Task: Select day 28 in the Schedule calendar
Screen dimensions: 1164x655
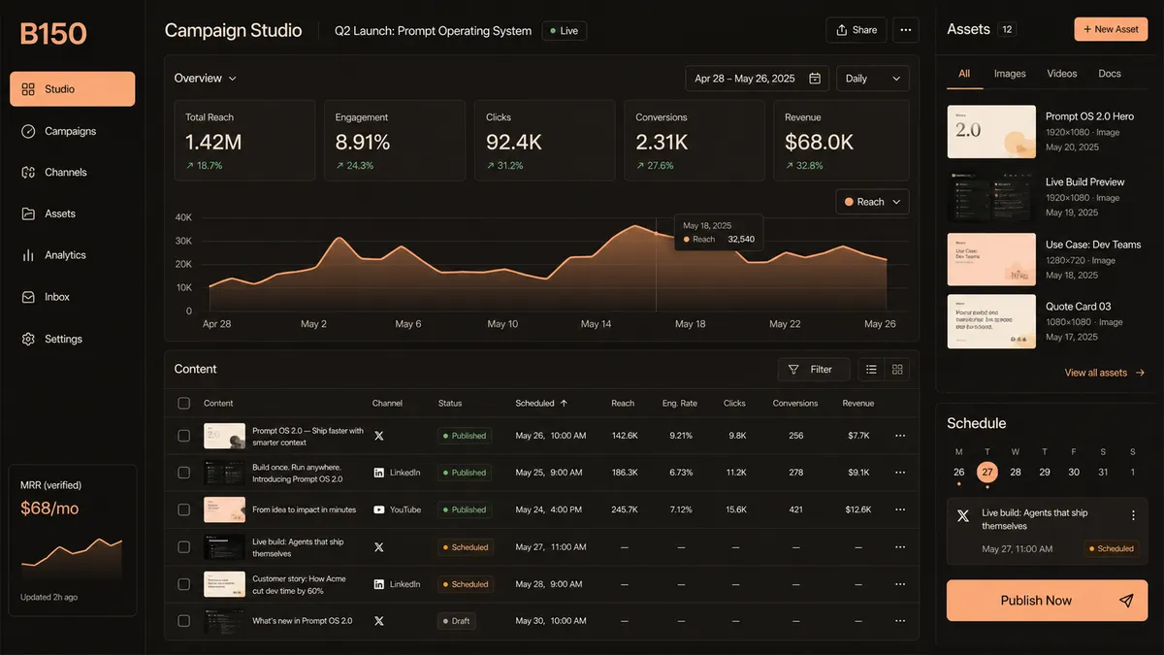Action: point(1016,473)
